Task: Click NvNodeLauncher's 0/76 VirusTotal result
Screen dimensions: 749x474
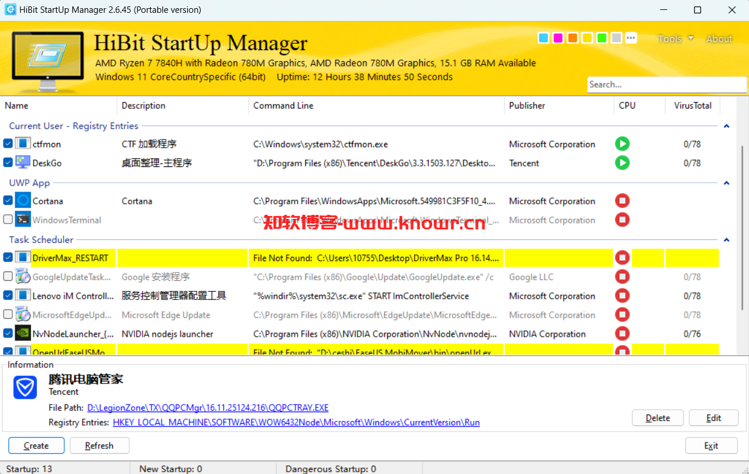Action: [692, 334]
